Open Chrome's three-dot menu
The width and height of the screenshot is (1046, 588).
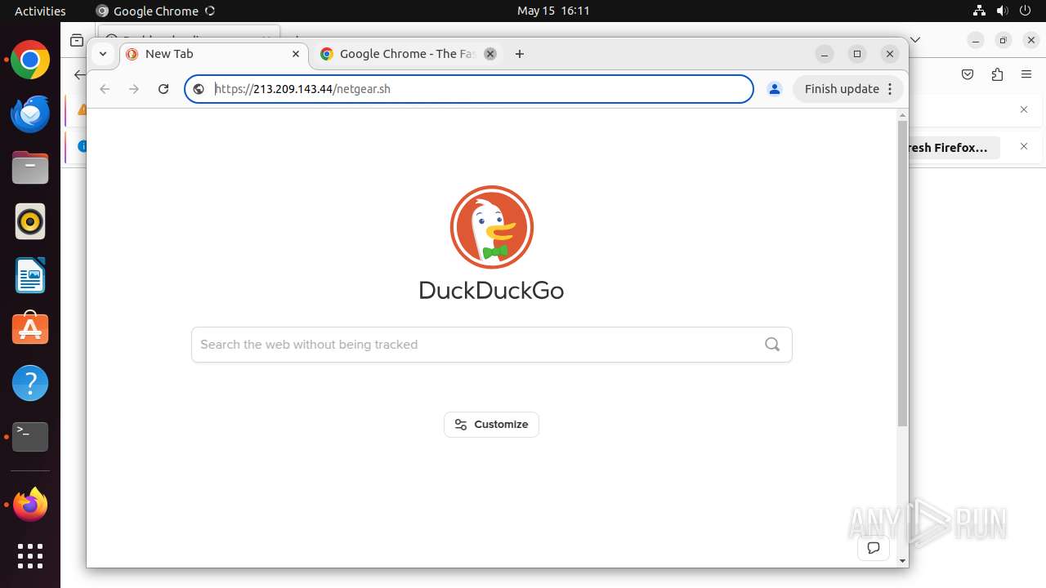point(891,89)
